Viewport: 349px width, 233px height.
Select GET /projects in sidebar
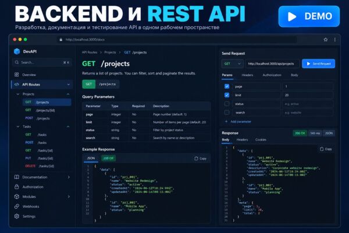point(47,102)
